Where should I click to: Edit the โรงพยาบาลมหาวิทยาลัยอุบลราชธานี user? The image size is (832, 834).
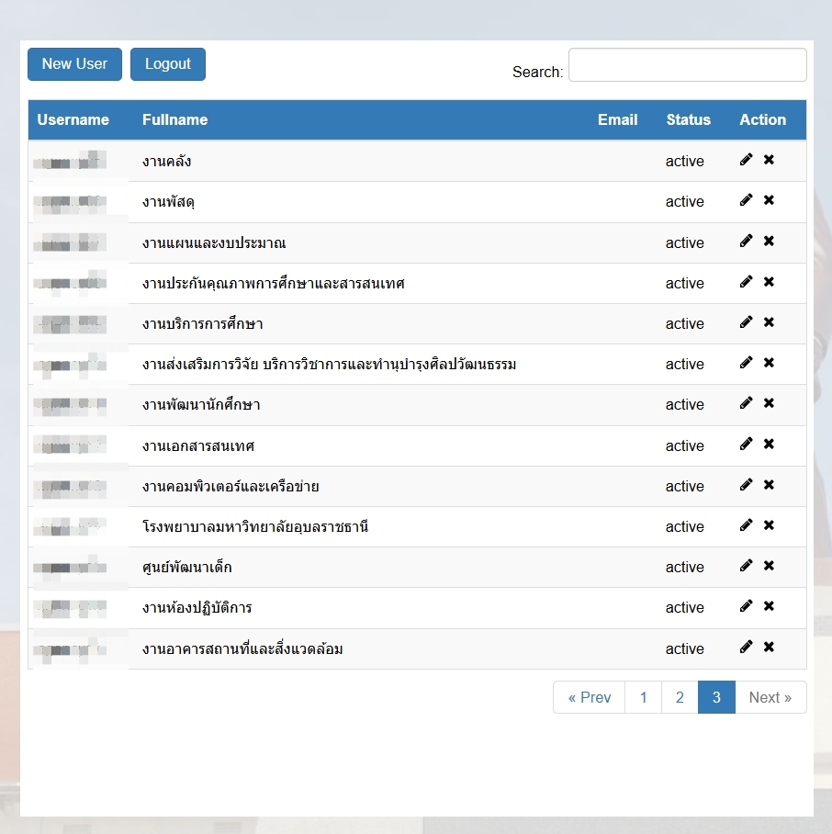point(746,525)
